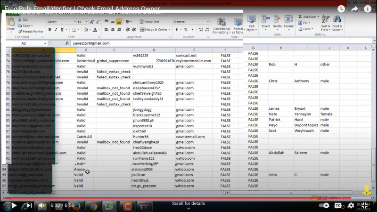The width and height of the screenshot is (377, 212).
Task: Click the Decrease Font Size icon
Action: (x=98, y=22)
